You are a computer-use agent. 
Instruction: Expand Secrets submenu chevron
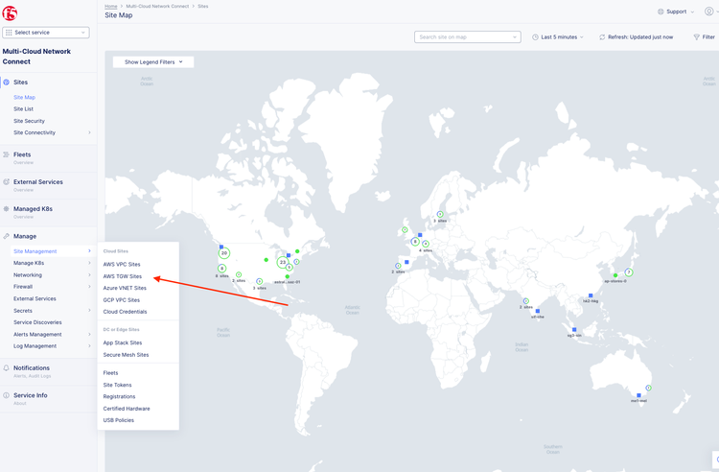[89, 311]
